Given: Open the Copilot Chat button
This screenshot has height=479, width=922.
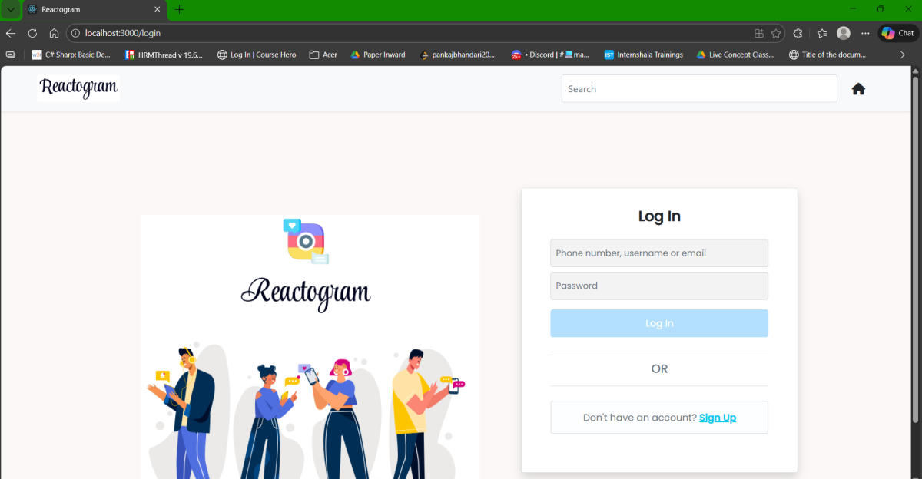Looking at the screenshot, I should point(897,33).
